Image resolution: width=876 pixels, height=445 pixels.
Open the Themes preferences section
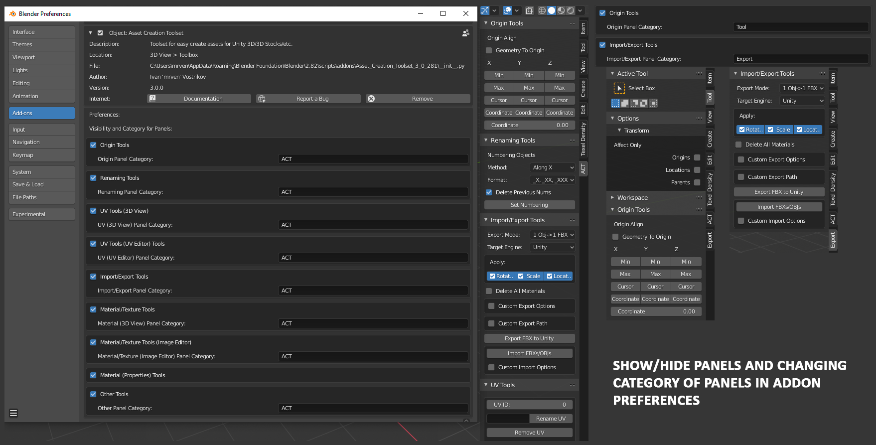42,44
